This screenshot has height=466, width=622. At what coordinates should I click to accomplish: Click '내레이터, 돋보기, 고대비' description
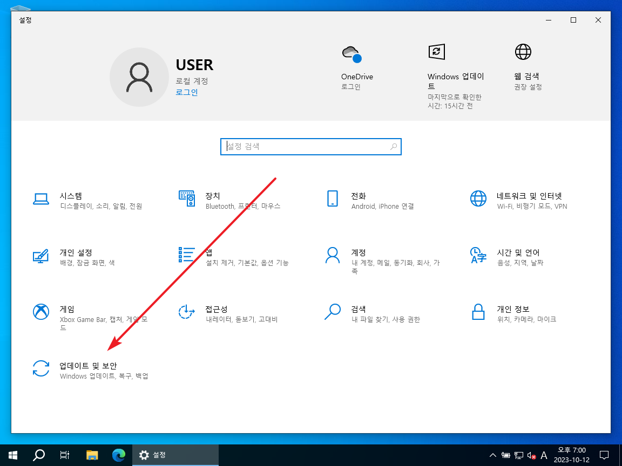coord(241,319)
